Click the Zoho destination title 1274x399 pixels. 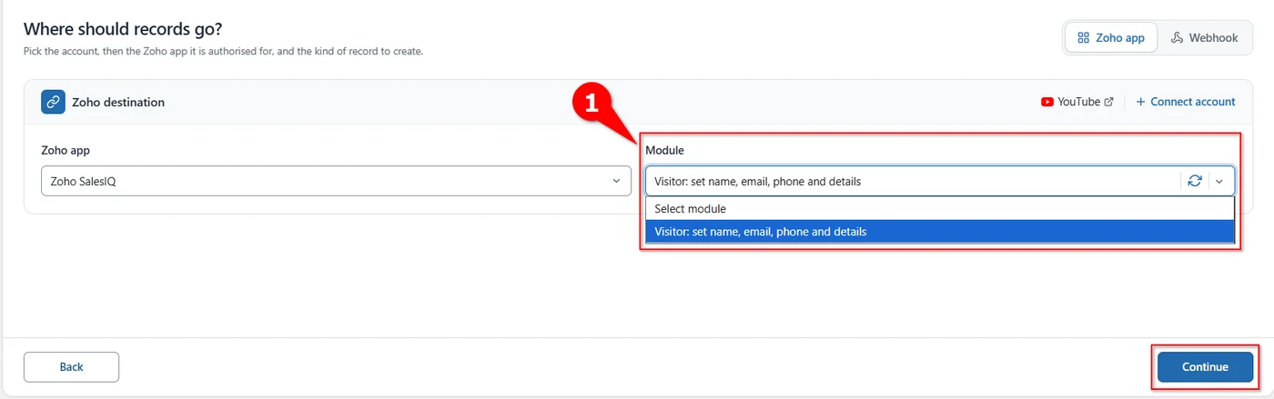point(118,103)
